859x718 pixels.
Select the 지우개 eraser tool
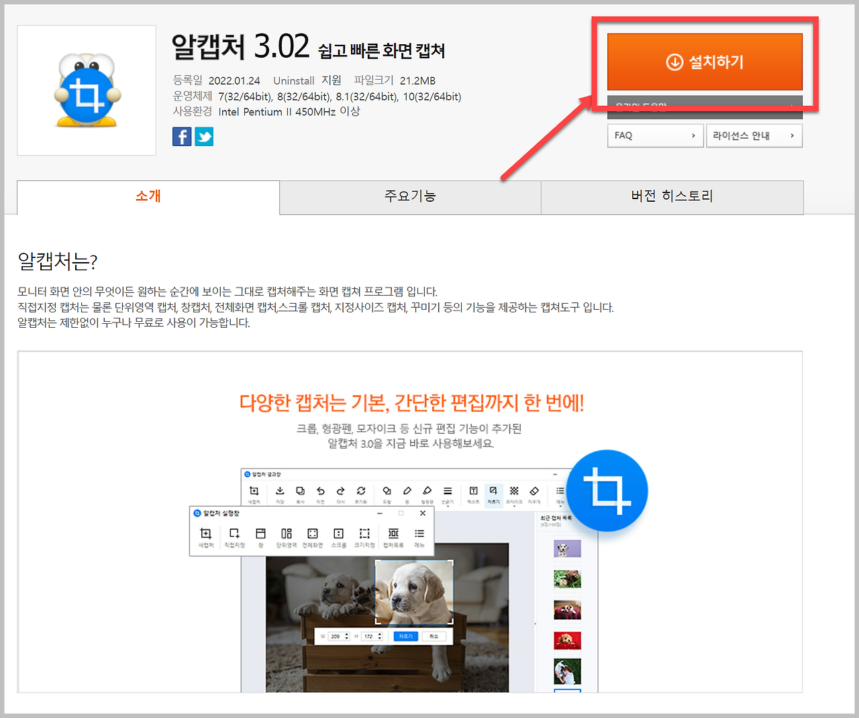coord(534,494)
